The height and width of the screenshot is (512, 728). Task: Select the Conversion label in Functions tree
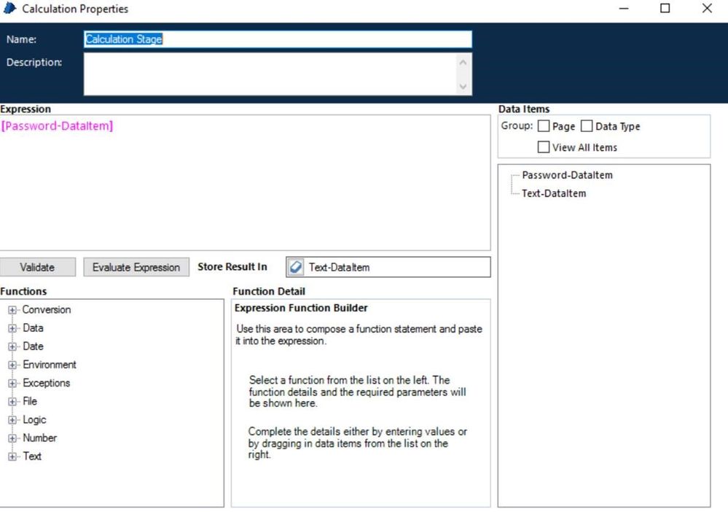(x=47, y=310)
